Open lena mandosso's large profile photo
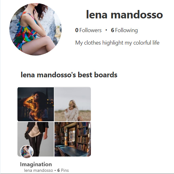The height and width of the screenshot is (174, 174). (x=35, y=29)
